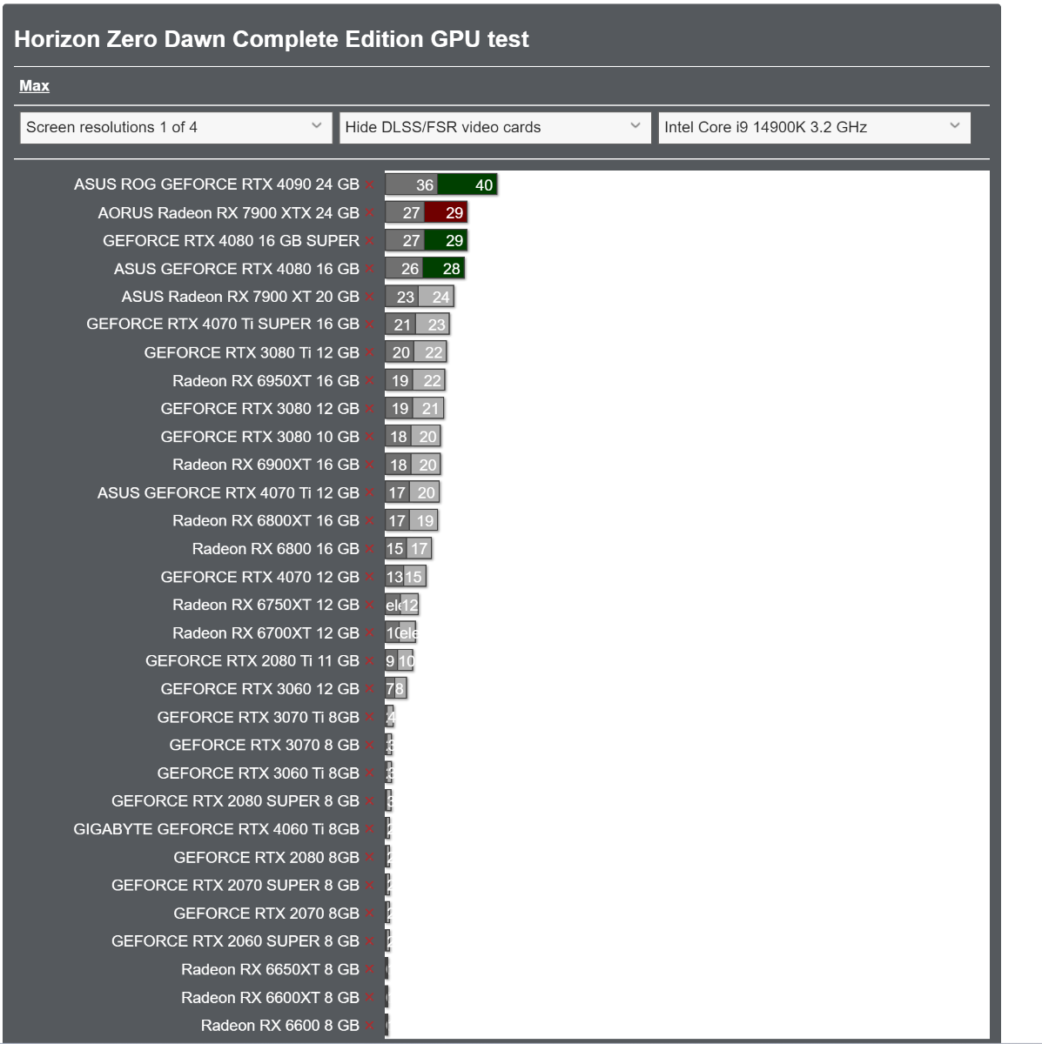Remove Radeon RX 6700XT 12 GB via its red X

pyautogui.click(x=370, y=633)
